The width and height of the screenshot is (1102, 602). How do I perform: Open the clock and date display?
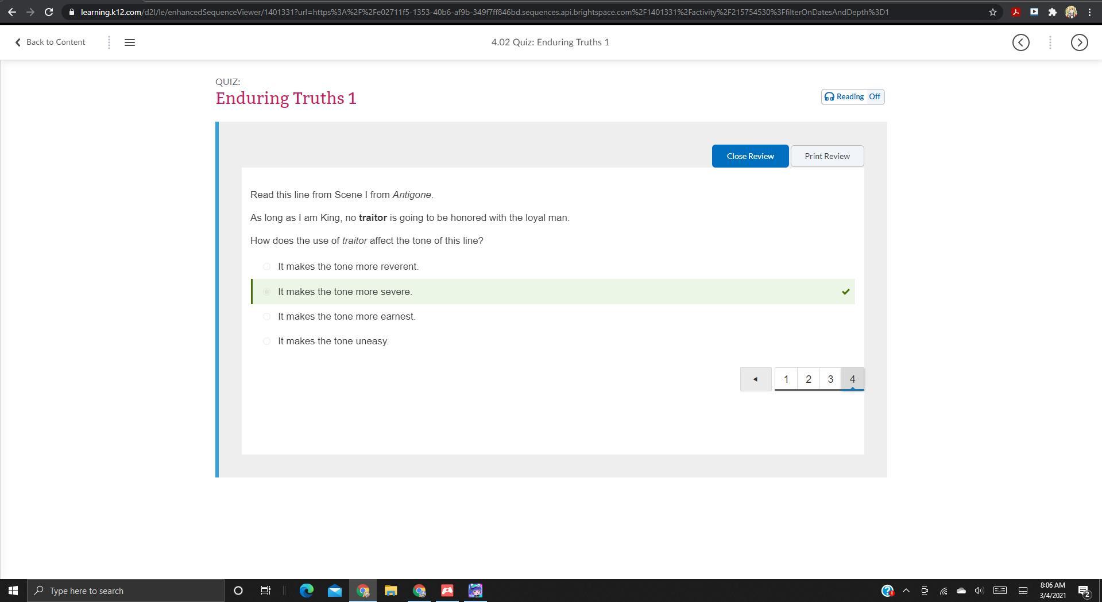coord(1052,591)
